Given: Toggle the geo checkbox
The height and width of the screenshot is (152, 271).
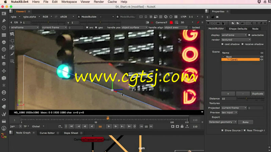Looking at the screenshot, I should (x=96, y=27).
